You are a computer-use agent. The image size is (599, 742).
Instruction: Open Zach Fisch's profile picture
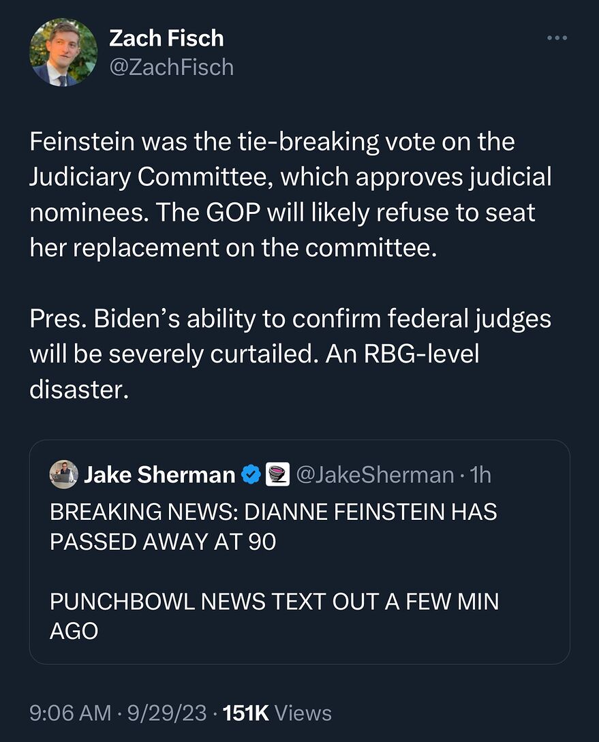pos(63,52)
